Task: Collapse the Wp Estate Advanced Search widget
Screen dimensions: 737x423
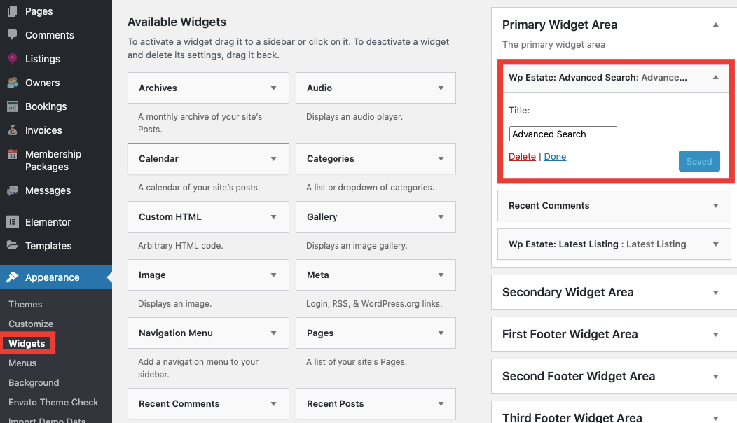Action: [715, 78]
